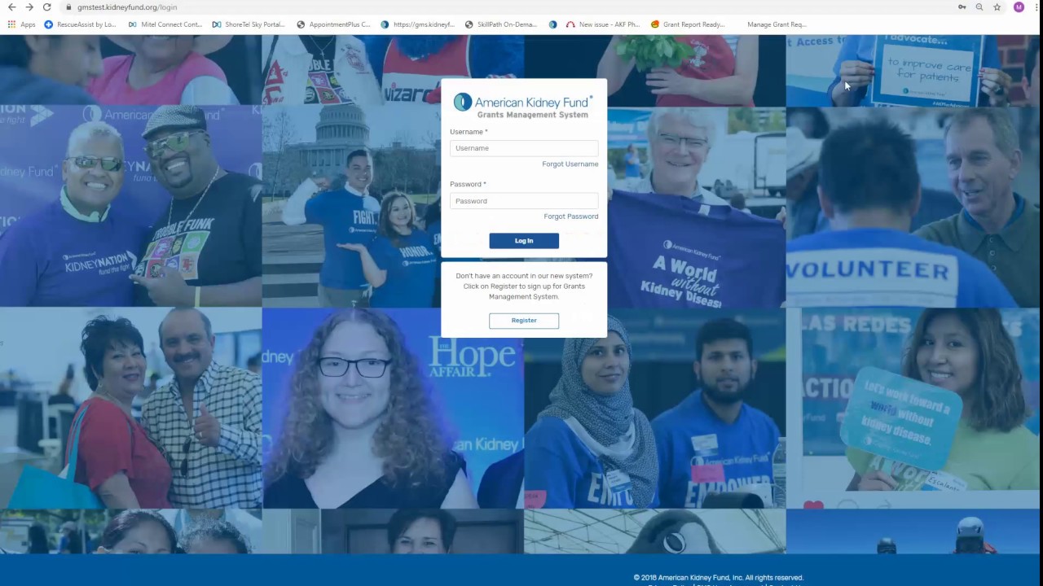Viewport: 1043px width, 586px height.
Task: Click the unlabeled blue icon bookmark
Action: click(552, 24)
